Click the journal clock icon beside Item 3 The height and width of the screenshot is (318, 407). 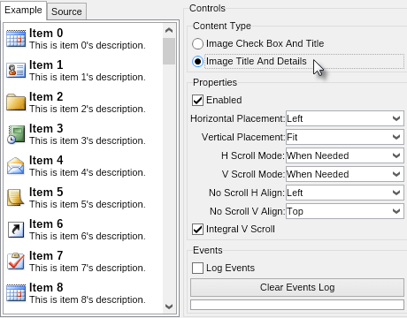click(16, 134)
